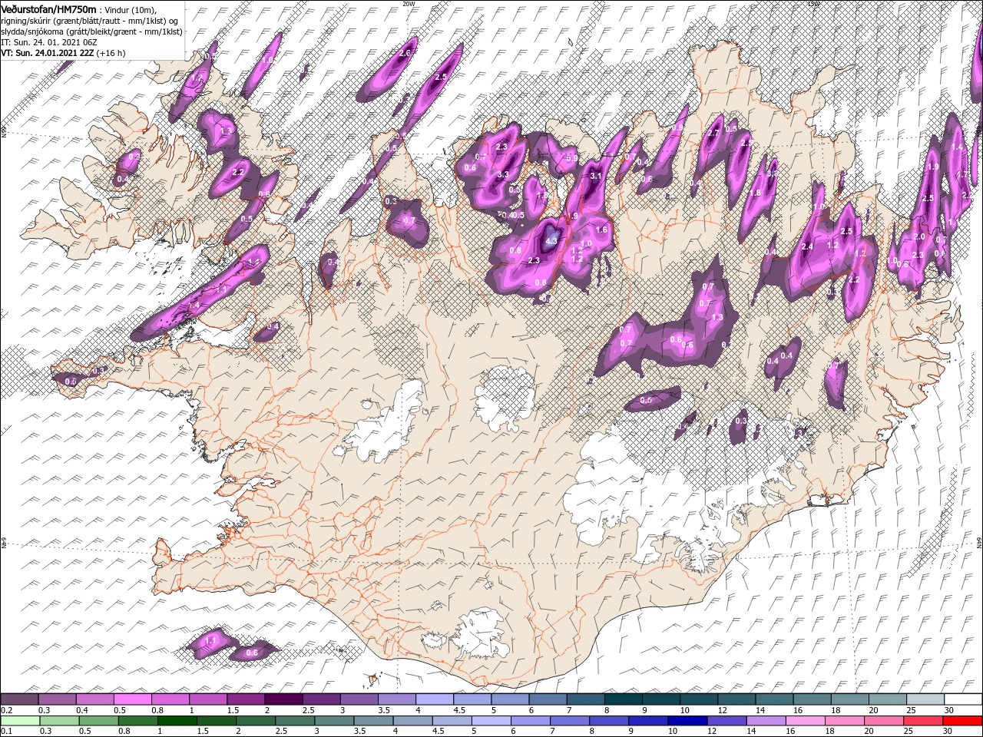Click the '(+16 h)' forecast offset text
The height and width of the screenshot is (737, 983).
pyautogui.click(x=111, y=53)
